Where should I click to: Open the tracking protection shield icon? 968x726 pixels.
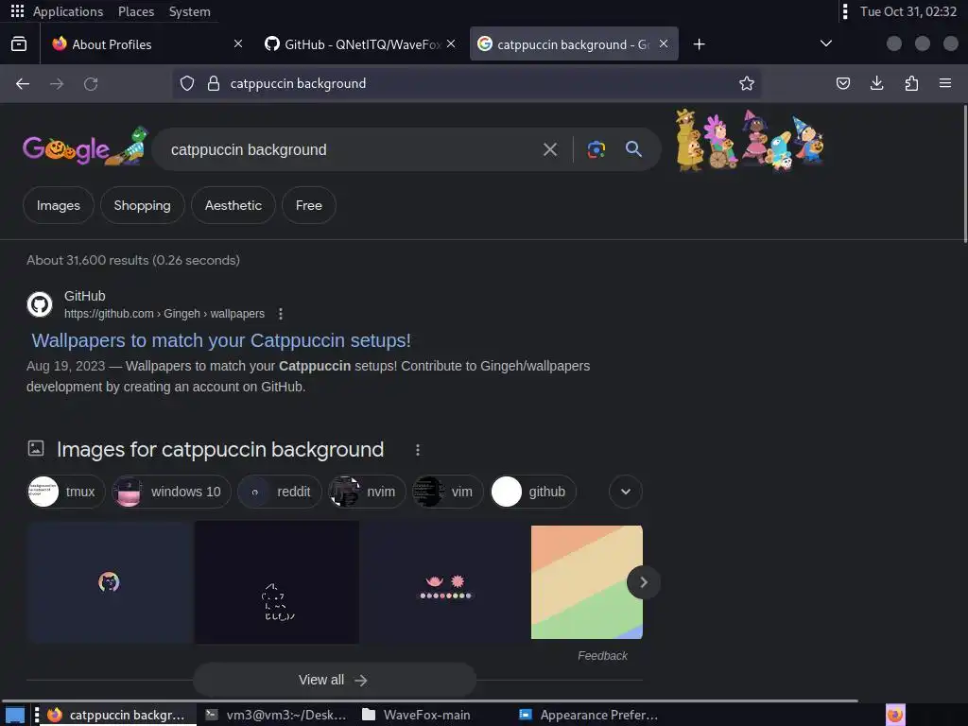pyautogui.click(x=187, y=83)
